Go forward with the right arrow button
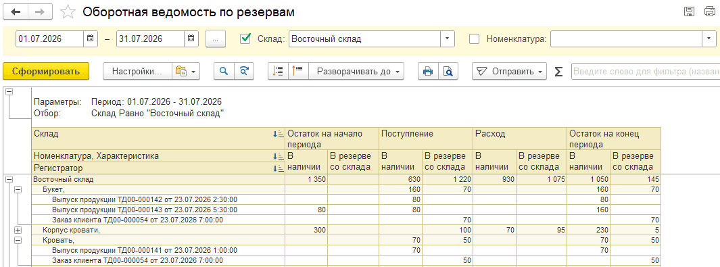 click(x=40, y=12)
